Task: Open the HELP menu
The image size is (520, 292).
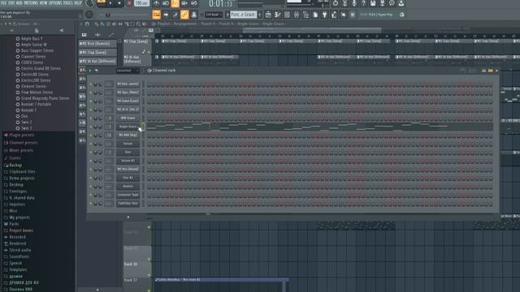Action: pyautogui.click(x=78, y=3)
